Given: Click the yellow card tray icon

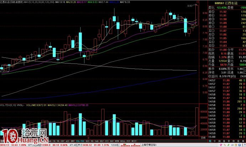Looking at the screenshot, I should (x=236, y=145).
